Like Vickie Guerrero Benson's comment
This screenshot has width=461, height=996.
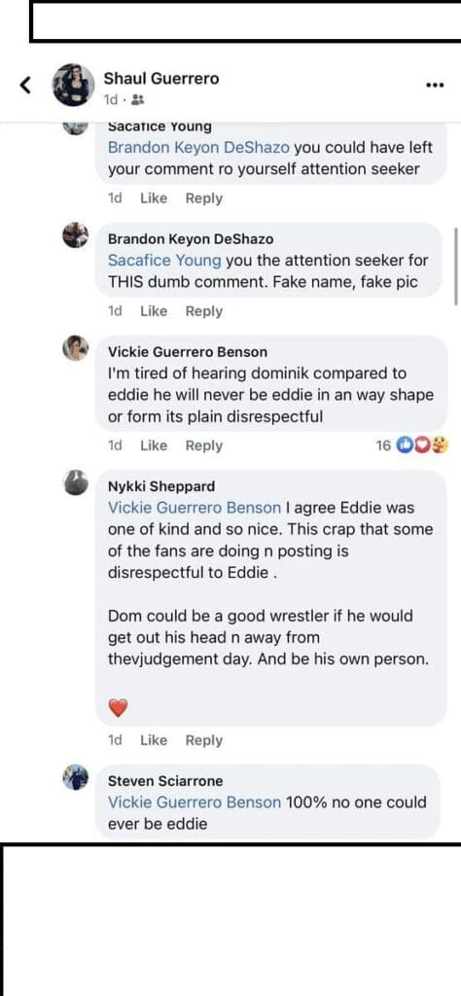tap(153, 445)
